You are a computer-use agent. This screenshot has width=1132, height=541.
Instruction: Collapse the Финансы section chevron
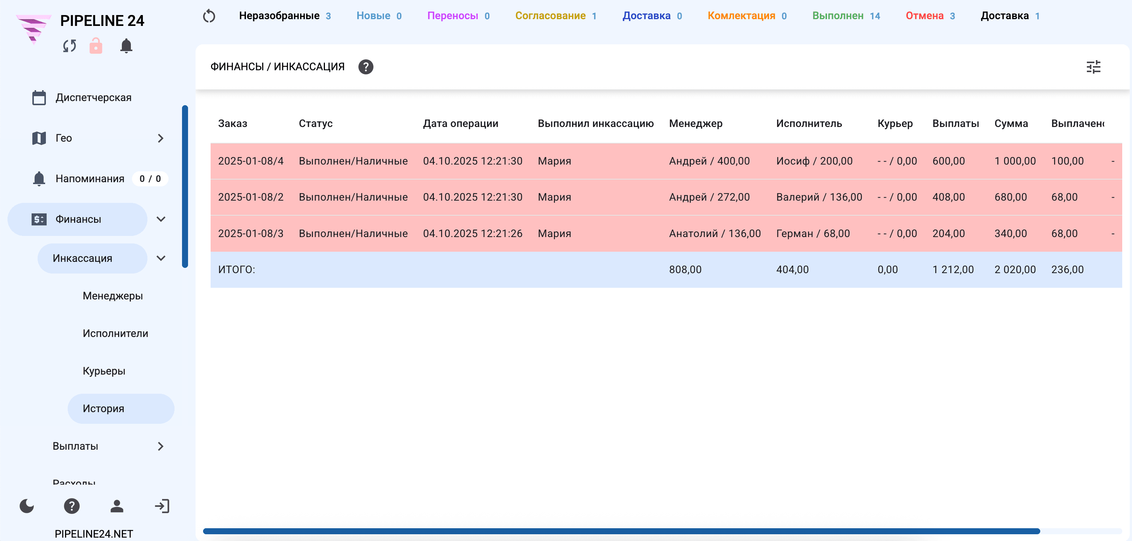[x=161, y=219]
